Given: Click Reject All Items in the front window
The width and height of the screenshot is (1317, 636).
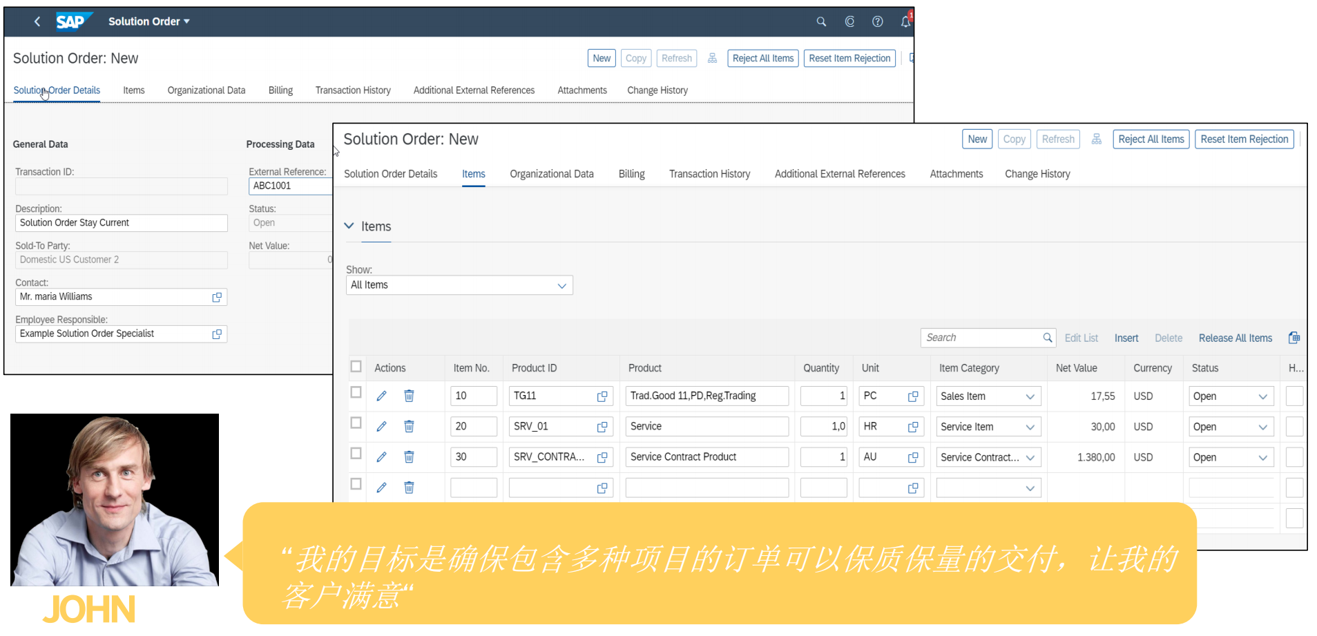Looking at the screenshot, I should click(1151, 139).
